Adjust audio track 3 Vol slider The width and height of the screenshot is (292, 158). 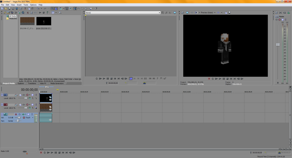19,118
